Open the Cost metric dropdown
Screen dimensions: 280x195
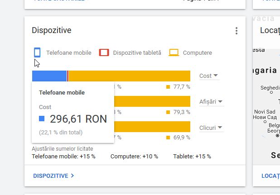[209, 76]
